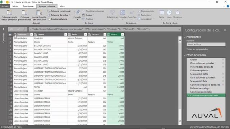The height and width of the screenshot is (129, 230).
Task: Select the Columna condicional agregada step
Action: tap(205, 85)
